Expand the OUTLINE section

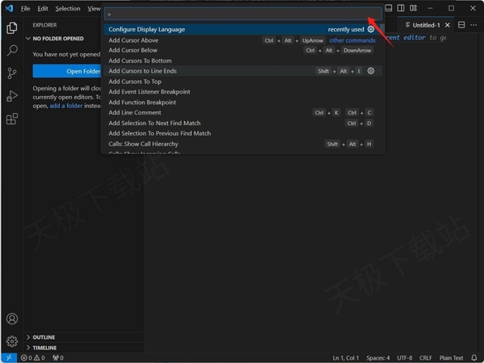coord(44,337)
